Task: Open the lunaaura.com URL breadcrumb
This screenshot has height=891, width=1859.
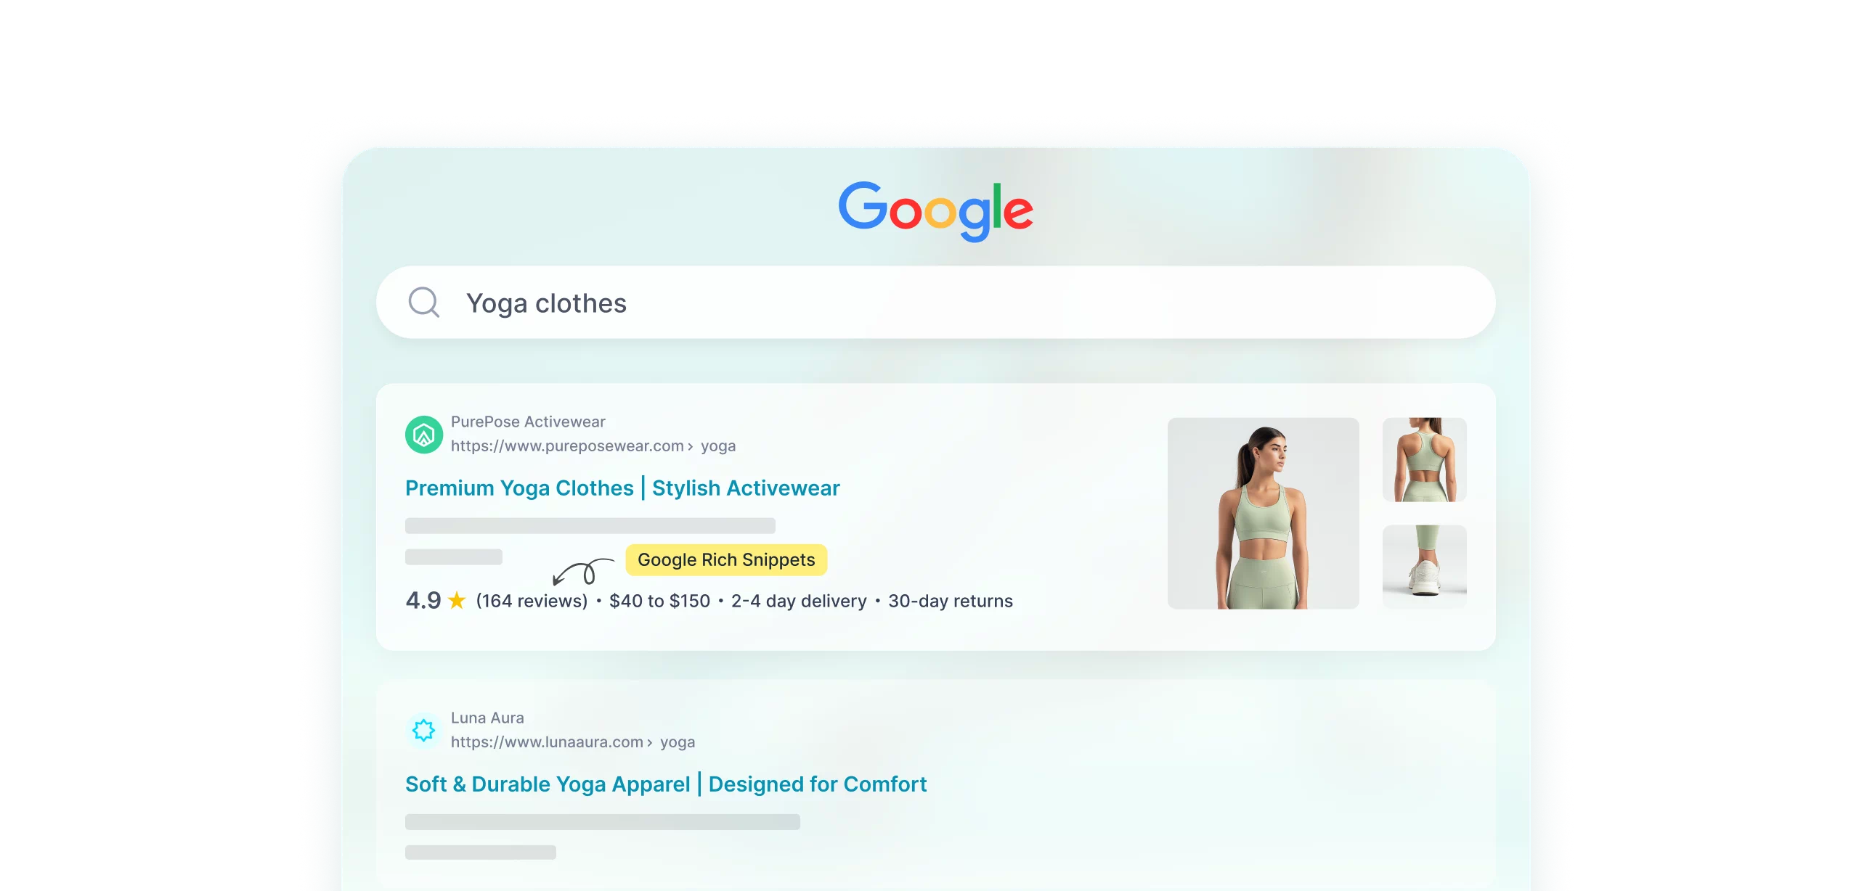Action: point(573,742)
